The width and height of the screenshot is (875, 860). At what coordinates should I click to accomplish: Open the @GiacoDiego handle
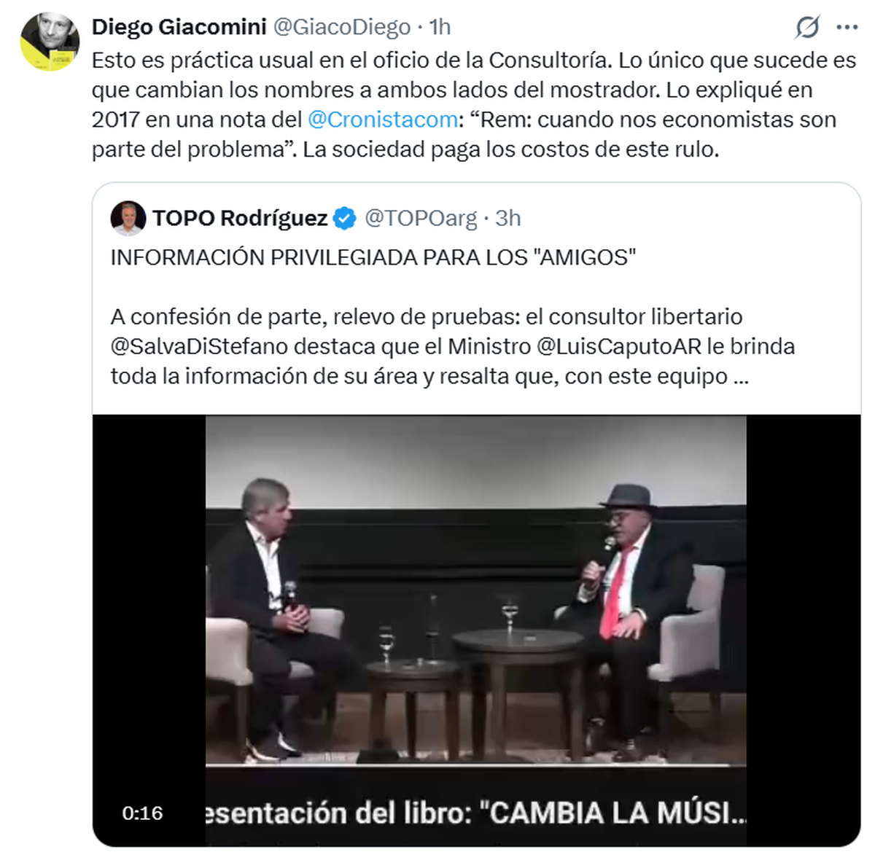[x=342, y=27]
